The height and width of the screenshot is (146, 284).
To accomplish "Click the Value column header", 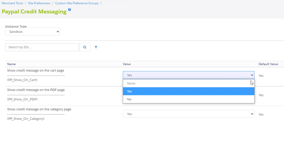I will coord(127,64).
